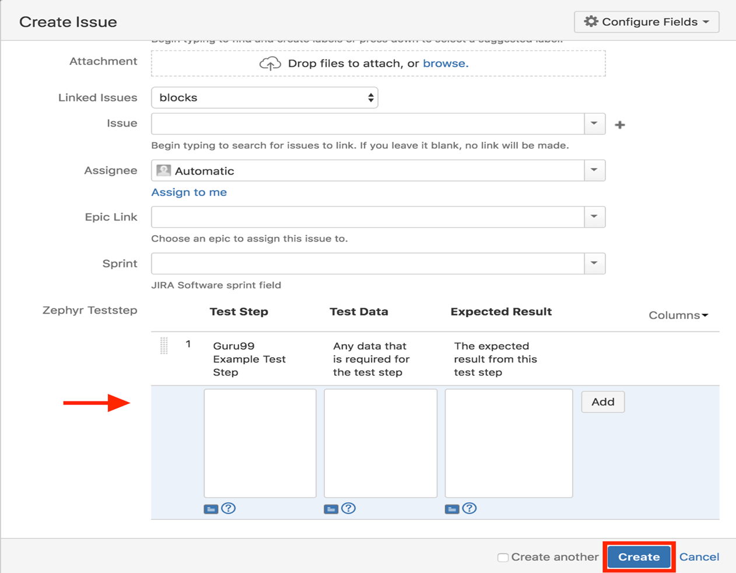Expand the Assignee dropdown arrow
The image size is (736, 573).
click(594, 170)
